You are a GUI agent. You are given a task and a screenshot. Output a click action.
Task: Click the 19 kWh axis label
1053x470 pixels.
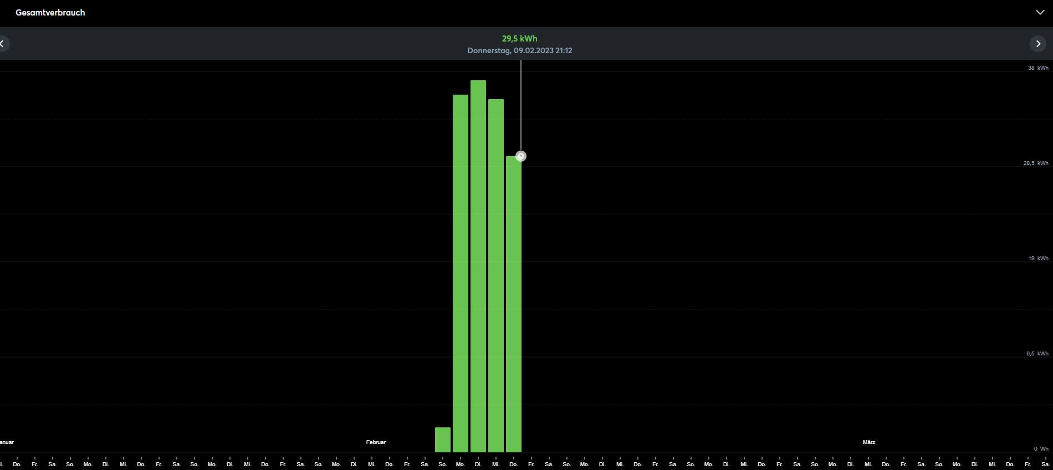point(1037,259)
